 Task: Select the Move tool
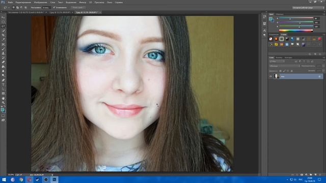pyautogui.click(x=3, y=17)
